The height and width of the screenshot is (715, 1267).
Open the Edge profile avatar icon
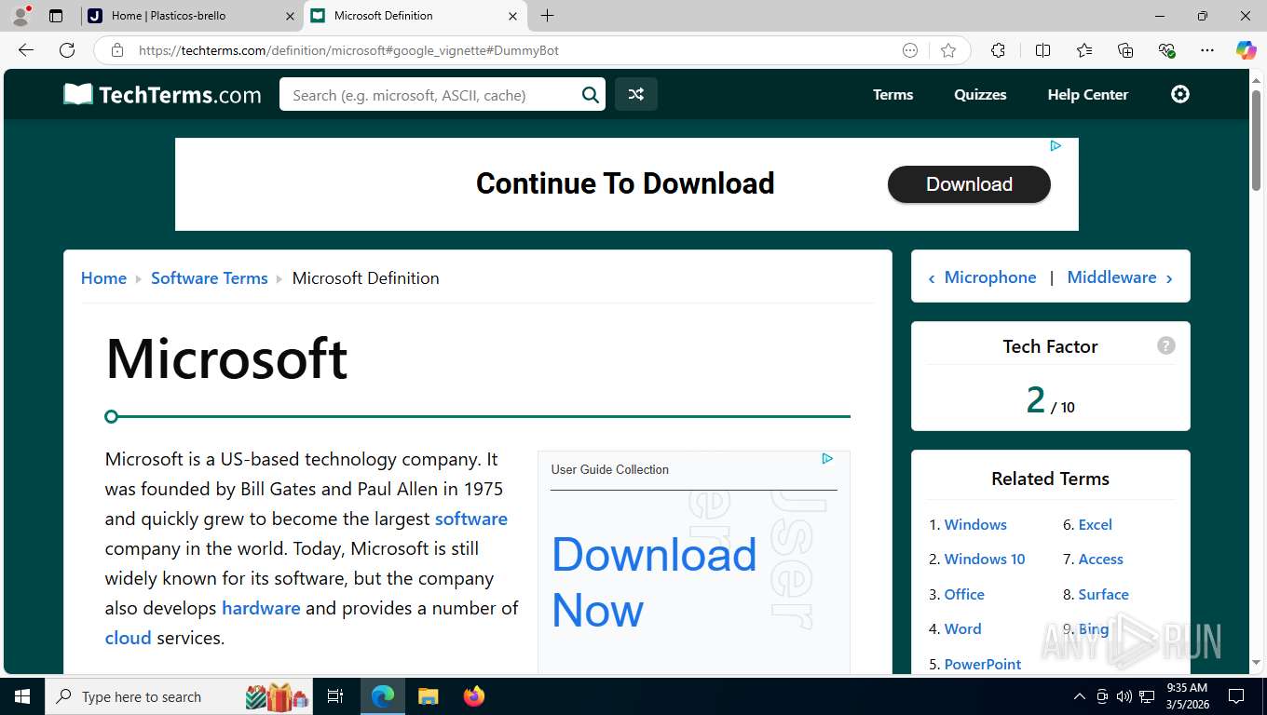point(20,16)
